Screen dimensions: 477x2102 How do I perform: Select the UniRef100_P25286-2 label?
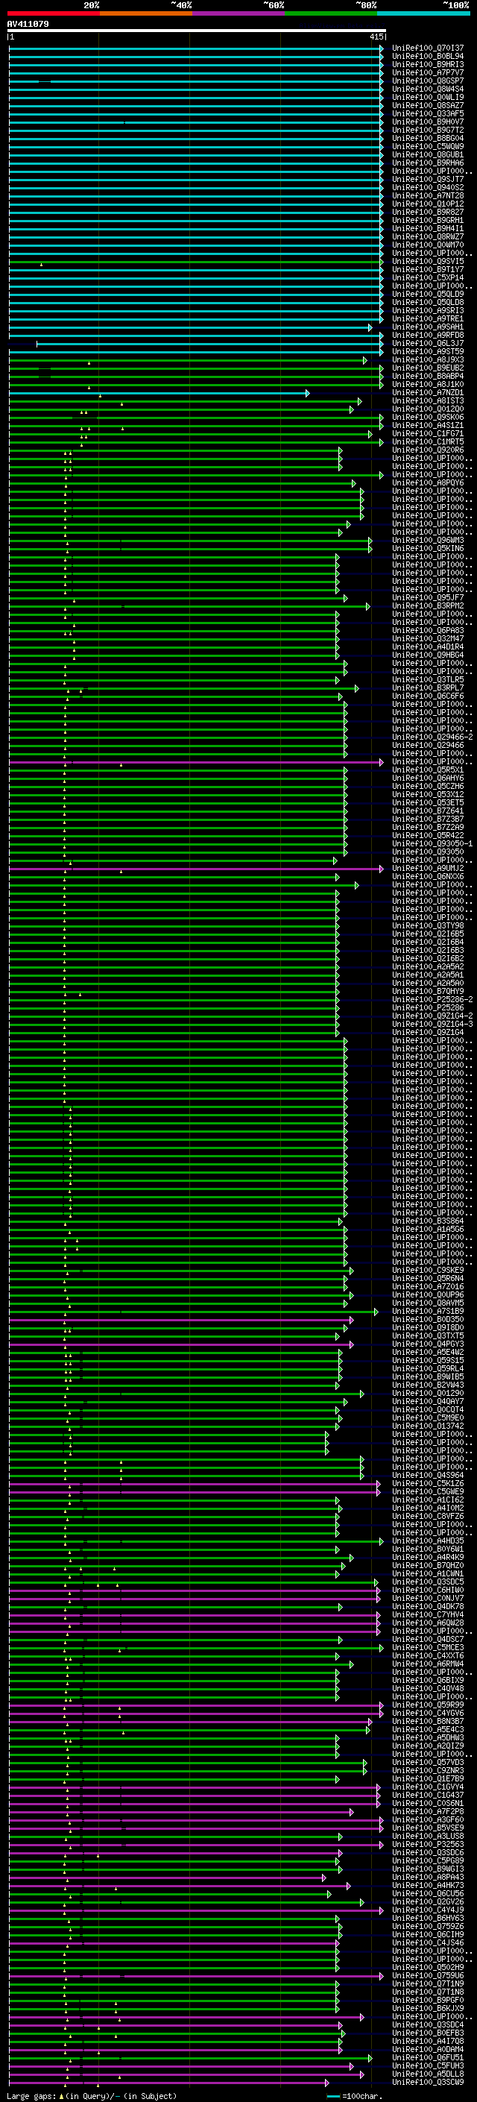click(432, 1000)
